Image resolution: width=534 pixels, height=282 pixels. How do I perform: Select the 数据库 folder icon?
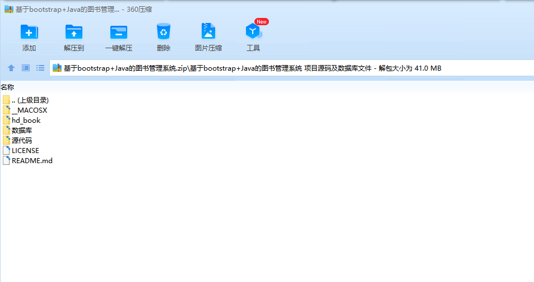click(6, 130)
